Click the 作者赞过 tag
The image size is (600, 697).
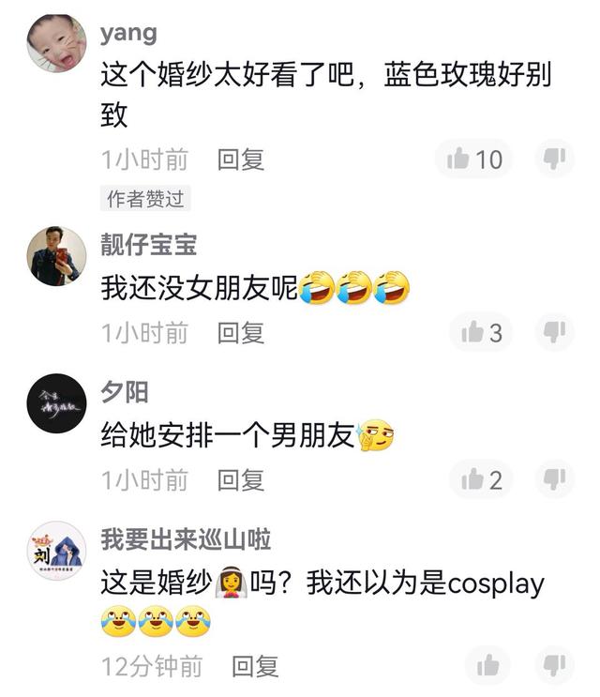145,198
